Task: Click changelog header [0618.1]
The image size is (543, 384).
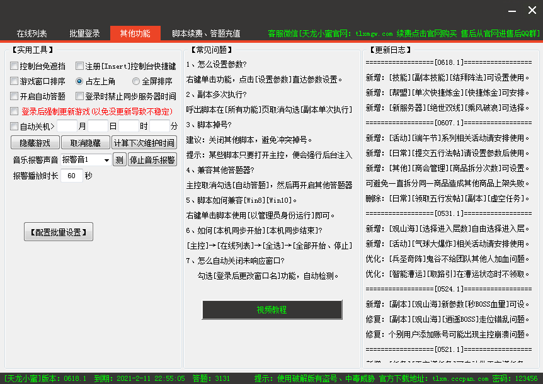Action: pyautogui.click(x=449, y=62)
